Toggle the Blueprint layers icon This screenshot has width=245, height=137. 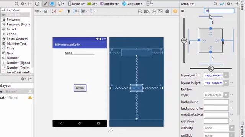52,4
